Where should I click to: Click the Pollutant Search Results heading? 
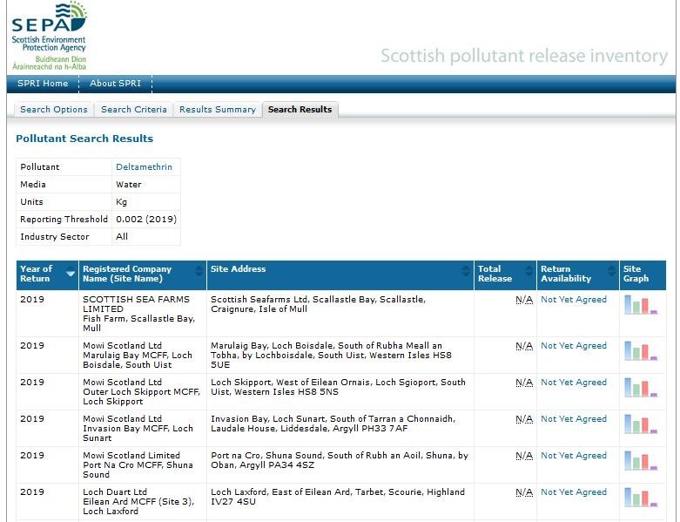tap(84, 139)
